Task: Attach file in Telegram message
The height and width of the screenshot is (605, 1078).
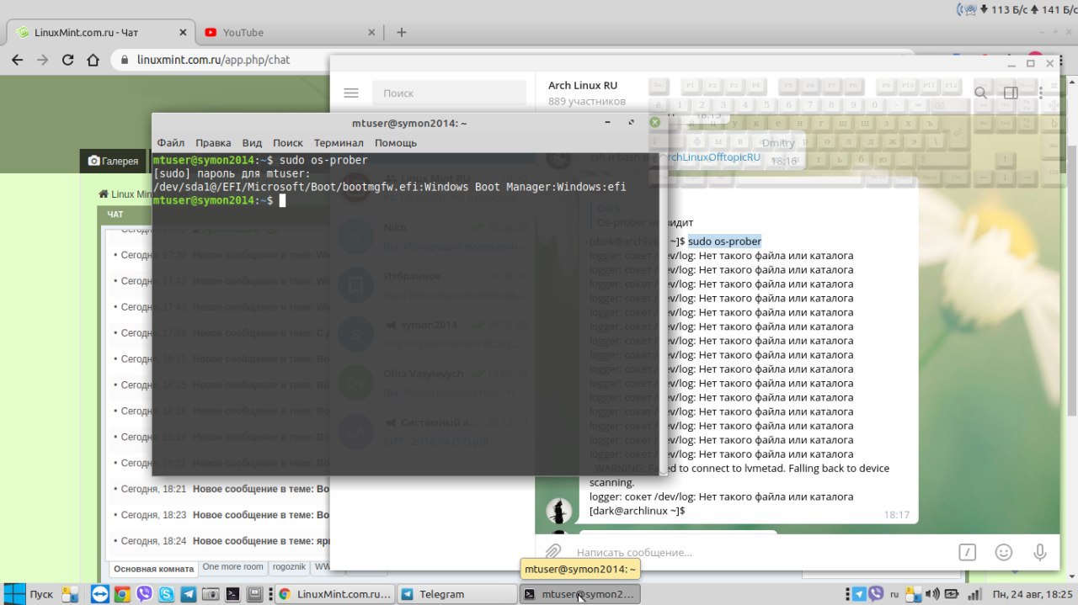Action: click(553, 552)
